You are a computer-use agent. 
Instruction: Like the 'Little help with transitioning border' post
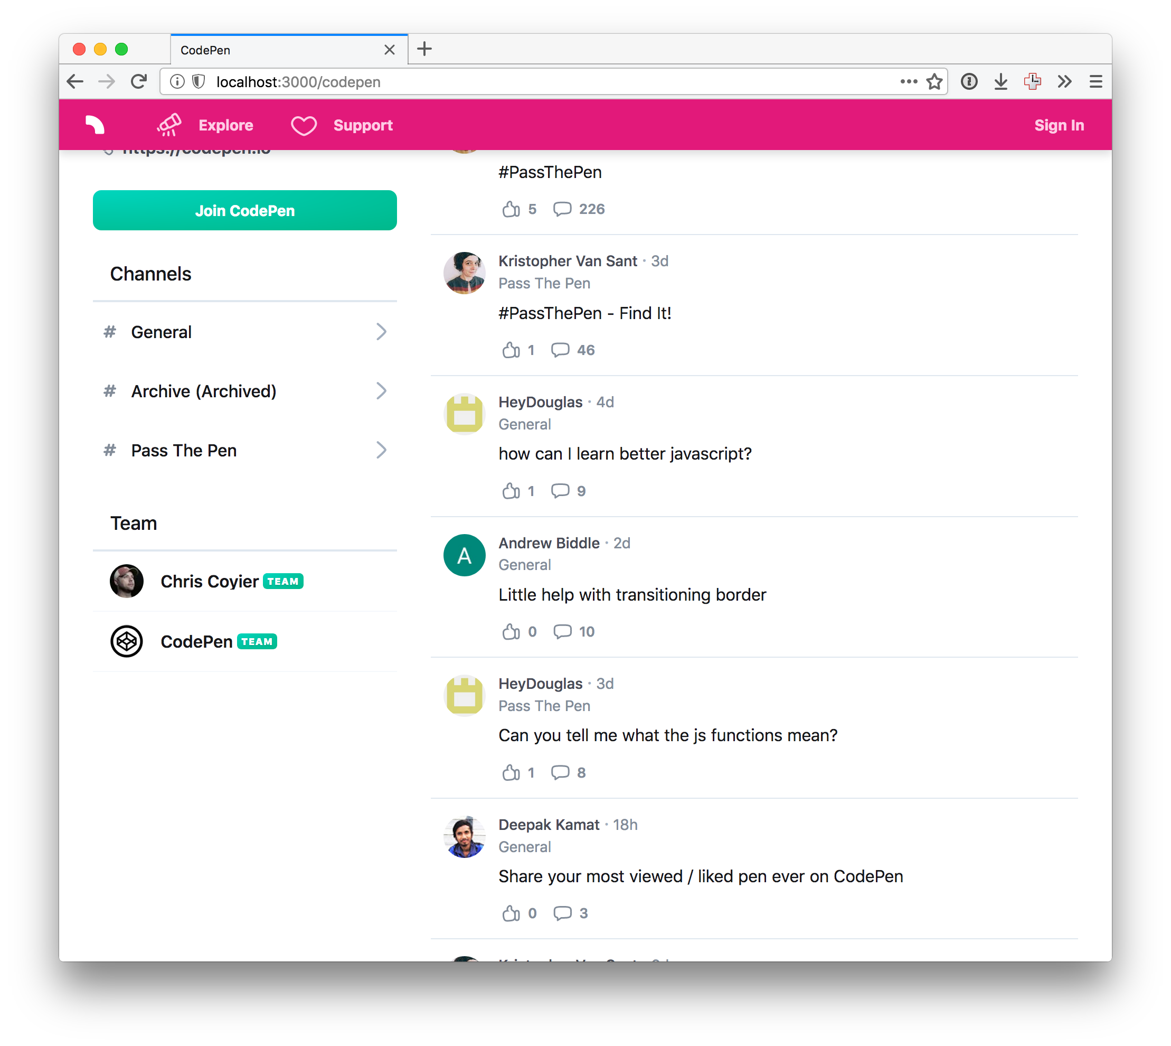pyautogui.click(x=511, y=632)
